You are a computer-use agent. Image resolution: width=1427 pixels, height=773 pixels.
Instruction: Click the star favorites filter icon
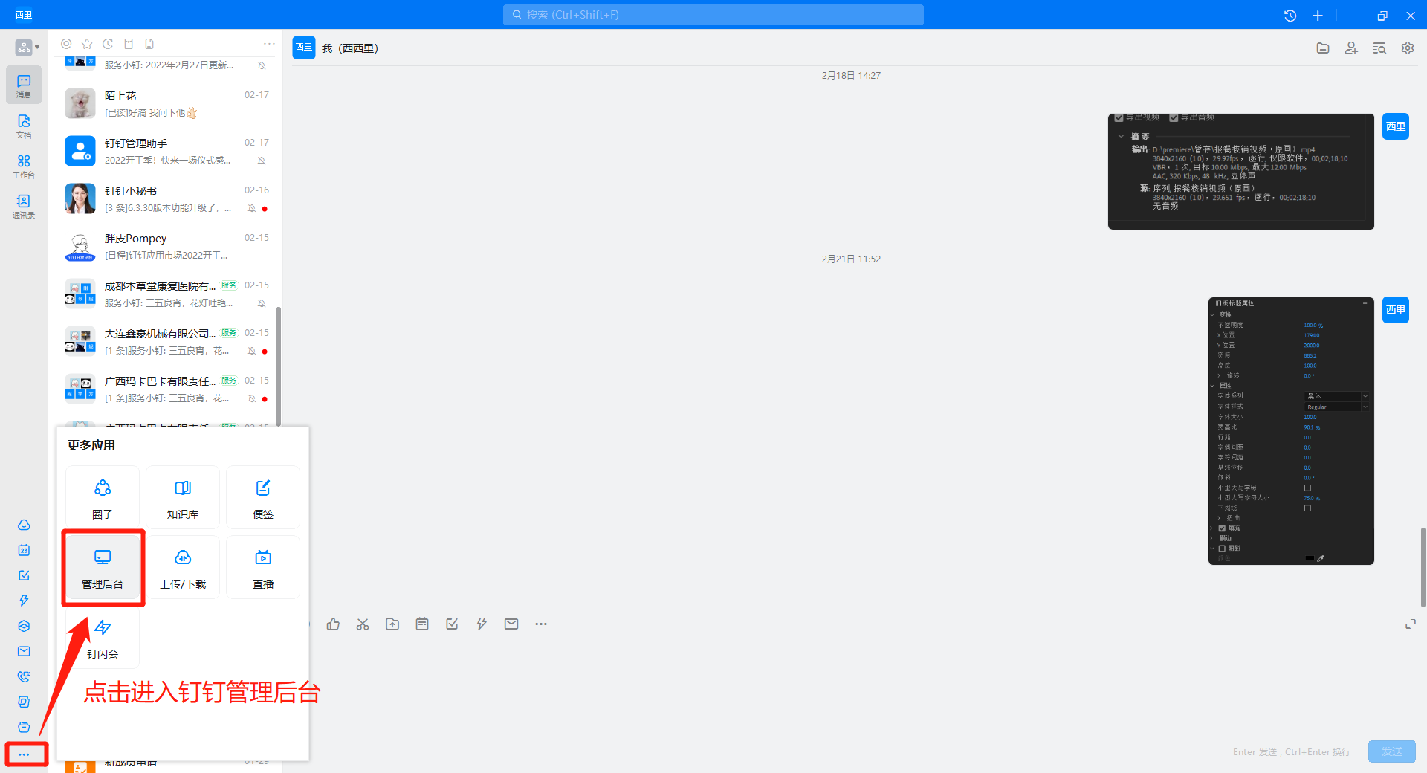click(87, 44)
